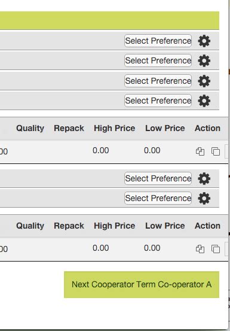Open the gear settings in the fourth preference row
This screenshot has height=331, width=230.
click(204, 101)
